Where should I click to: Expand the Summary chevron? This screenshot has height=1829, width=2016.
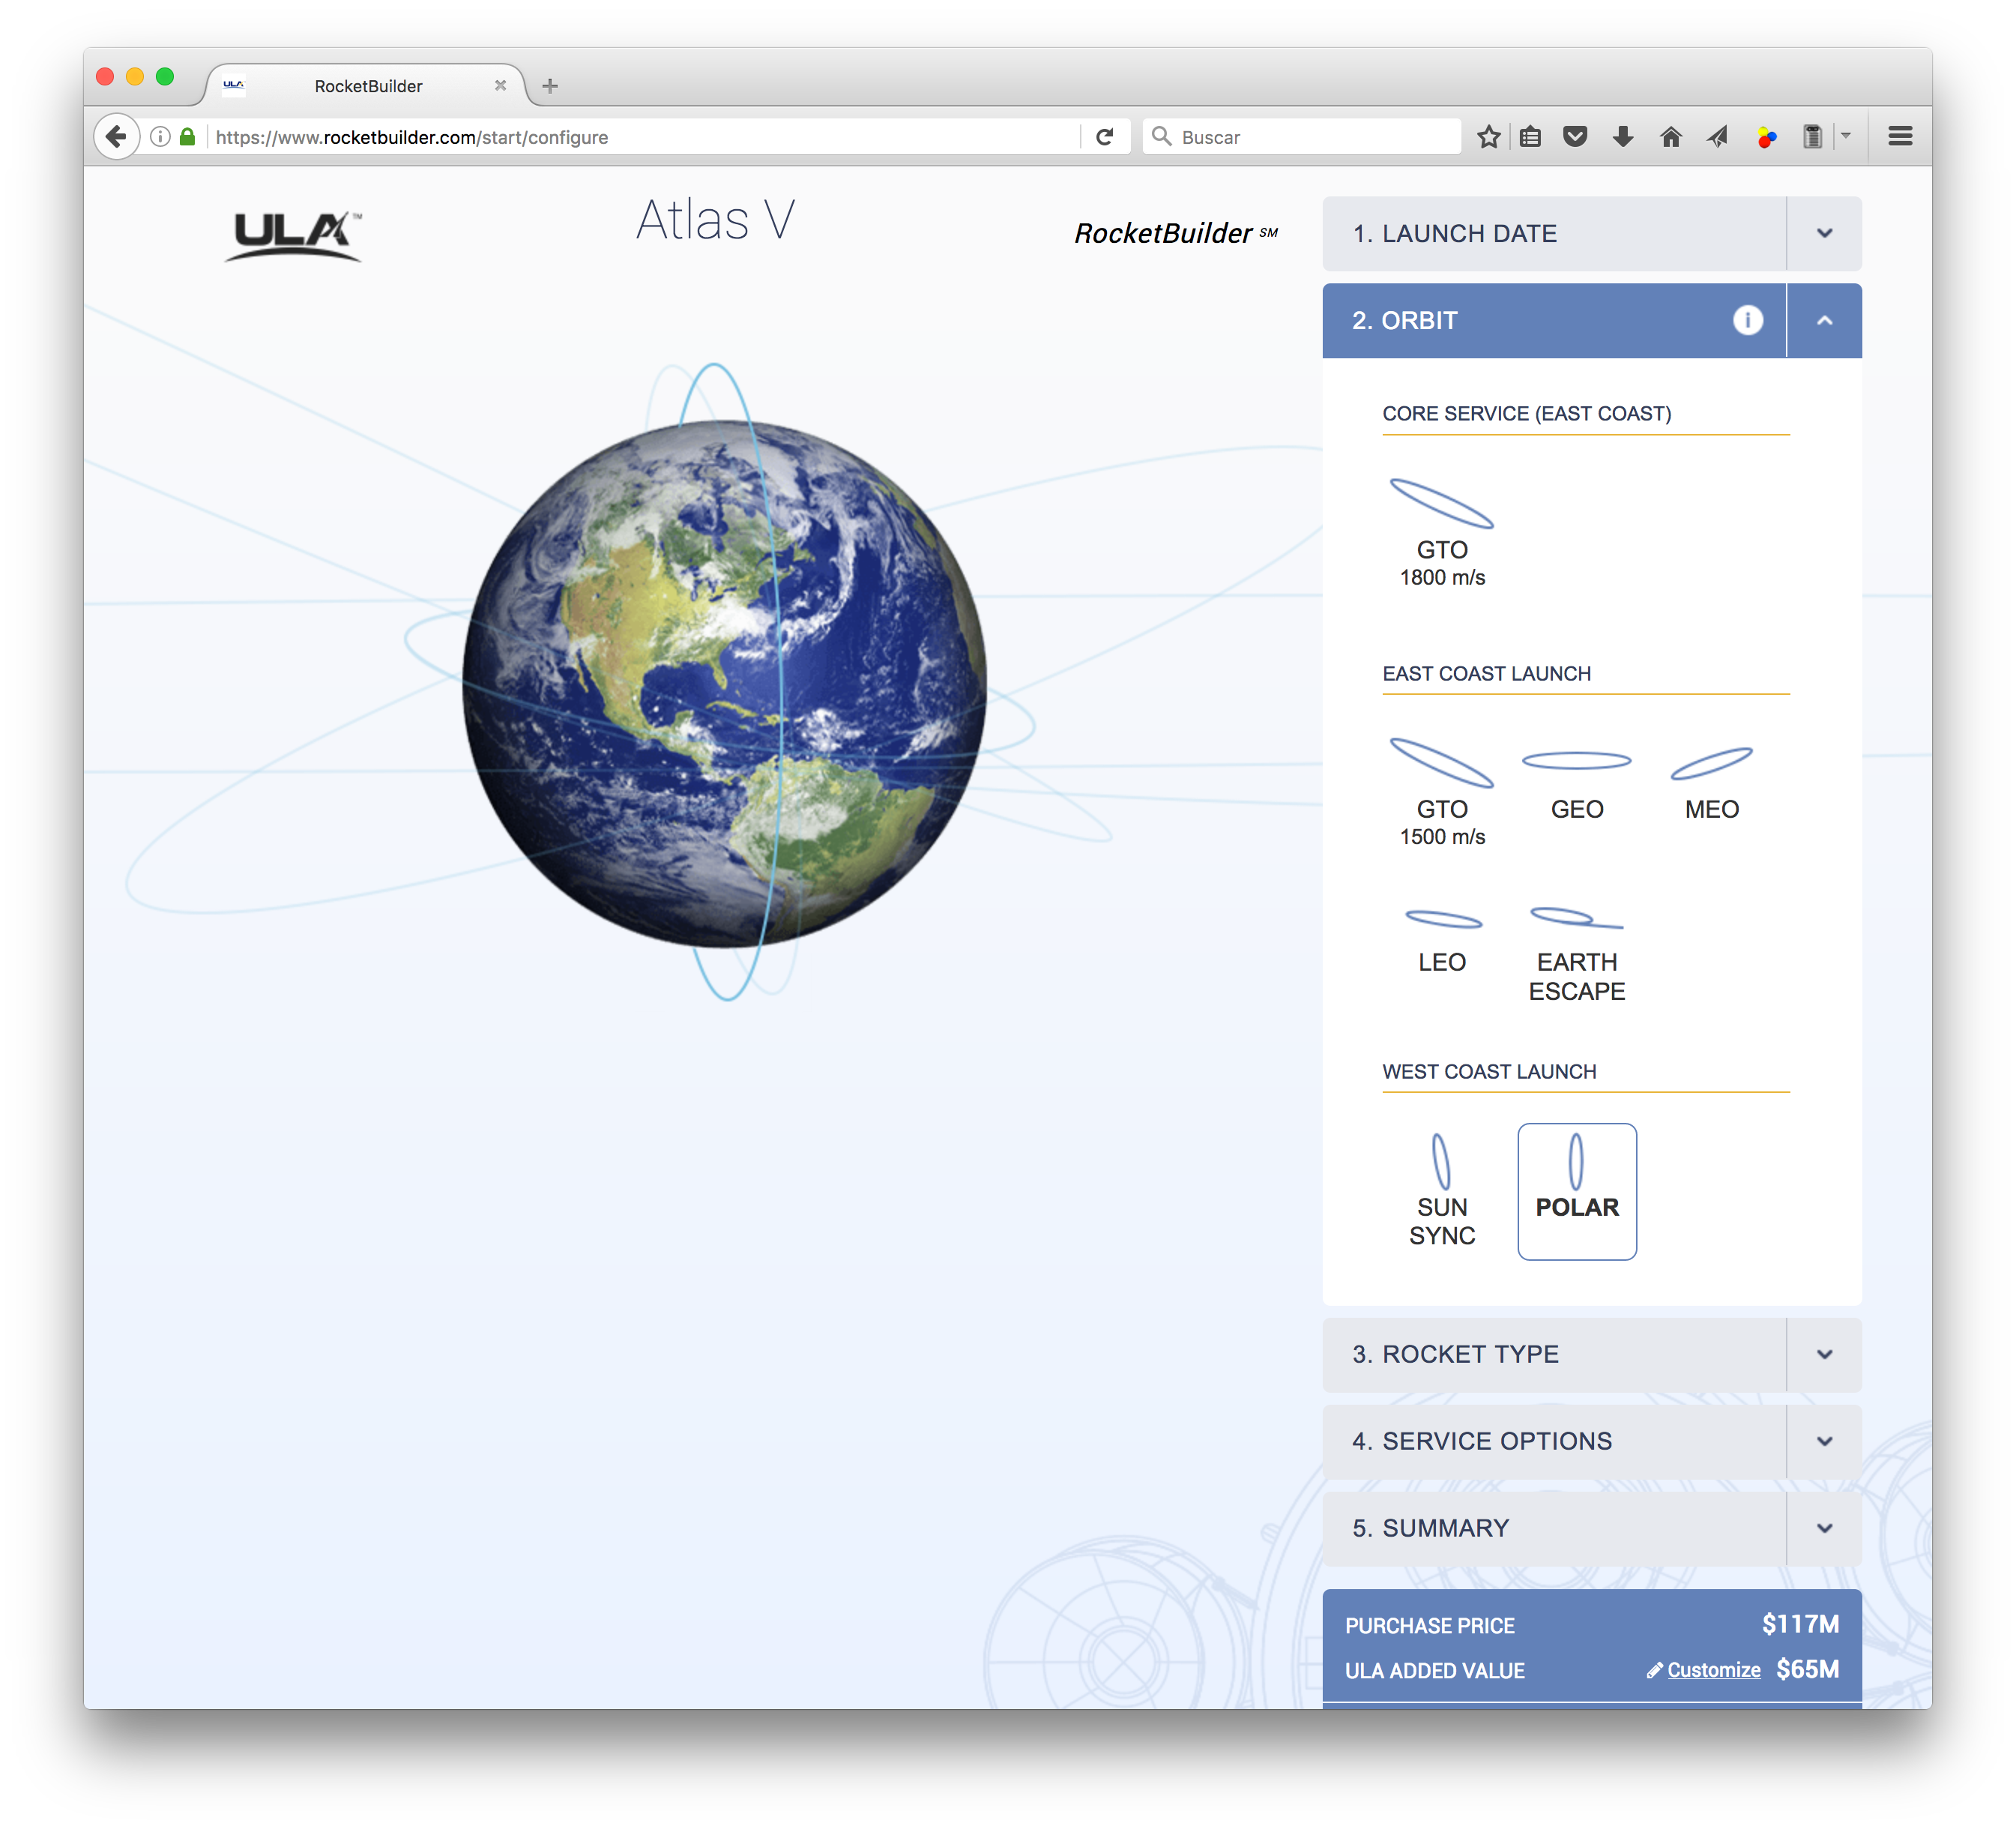pos(1824,1528)
